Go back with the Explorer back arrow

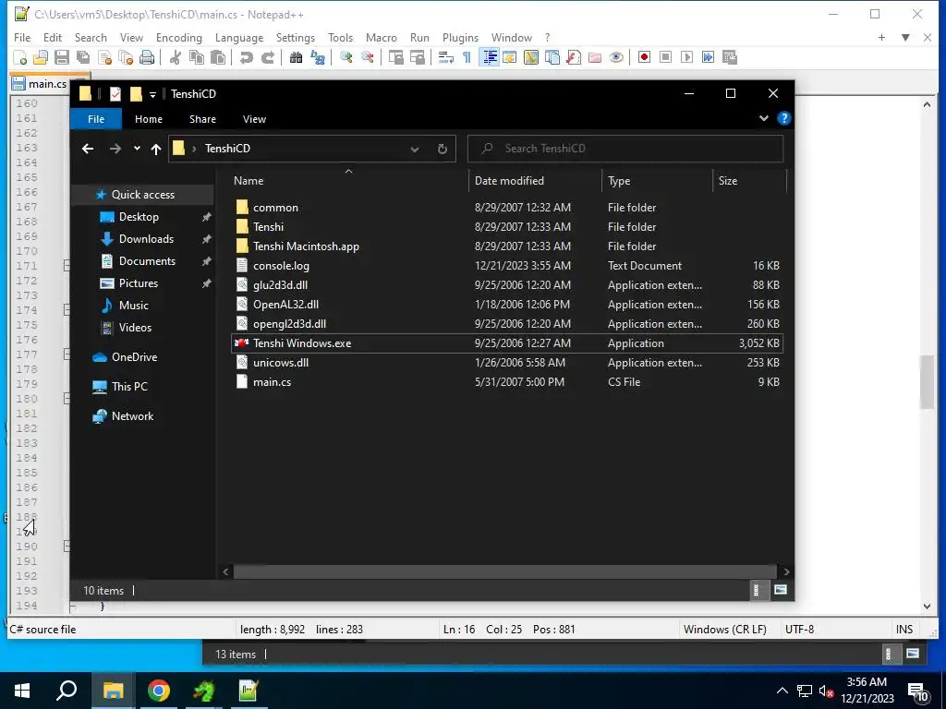pyautogui.click(x=88, y=149)
